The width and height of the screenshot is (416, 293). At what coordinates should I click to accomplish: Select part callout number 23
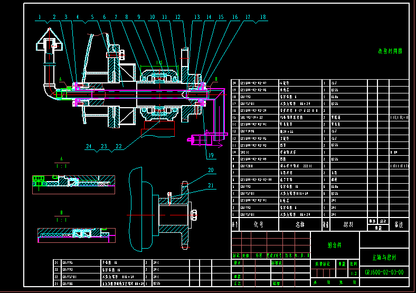click(104, 146)
